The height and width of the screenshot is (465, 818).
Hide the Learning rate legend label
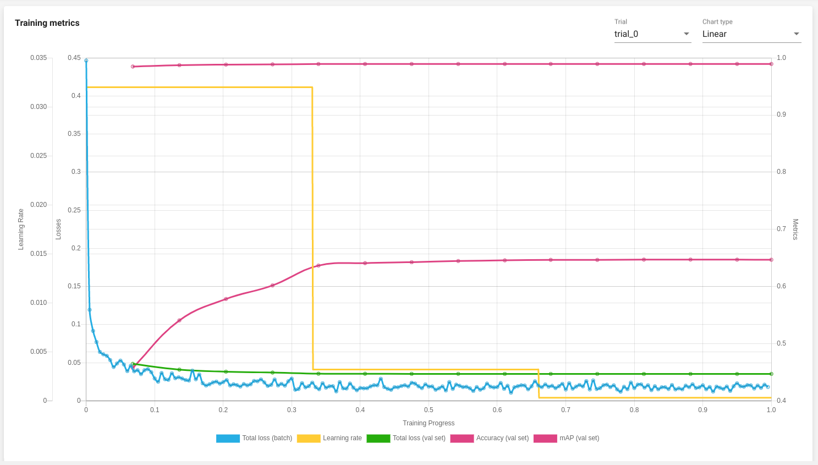tap(342, 438)
